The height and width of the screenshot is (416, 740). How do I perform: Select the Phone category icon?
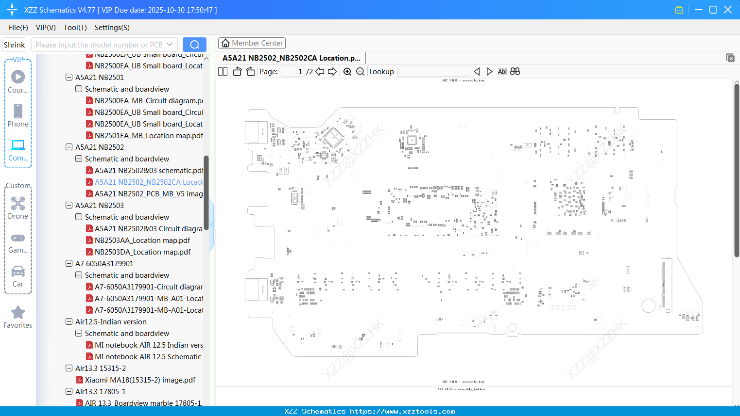[x=18, y=116]
